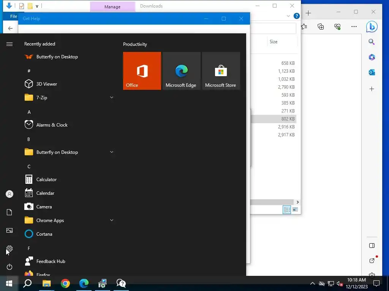Image resolution: width=389 pixels, height=291 pixels.
Task: Click the properties checkmark quick access icon
Action: point(22,6)
